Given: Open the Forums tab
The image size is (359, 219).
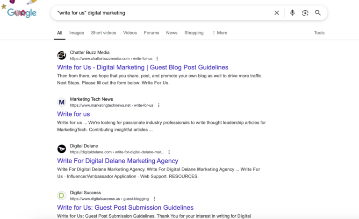Looking at the screenshot, I should (x=151, y=33).
